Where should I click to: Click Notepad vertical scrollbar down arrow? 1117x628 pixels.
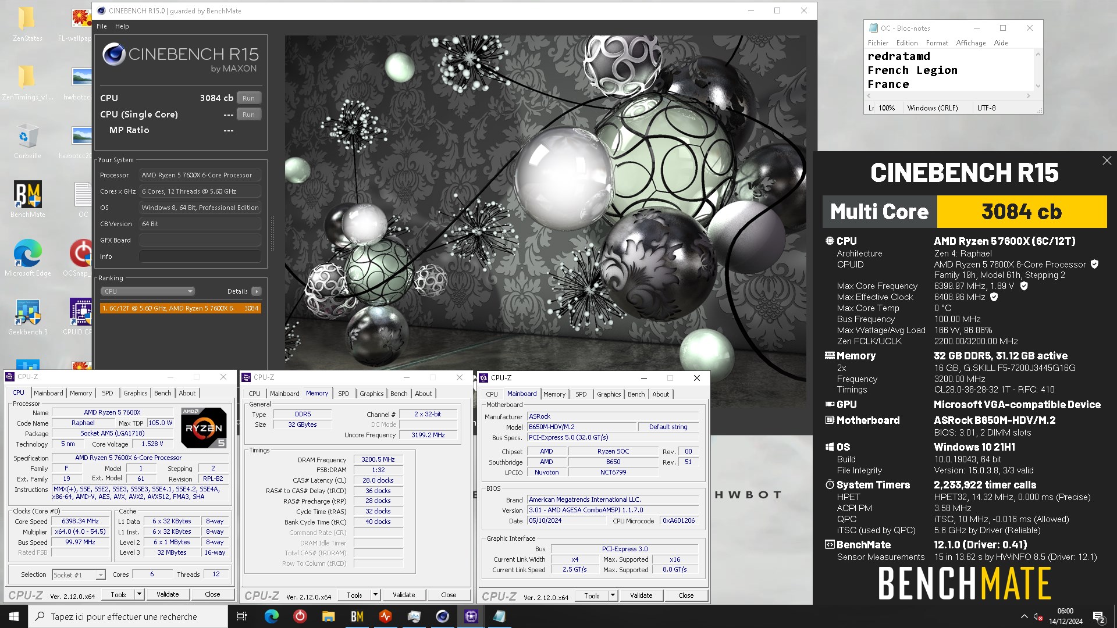tap(1038, 85)
